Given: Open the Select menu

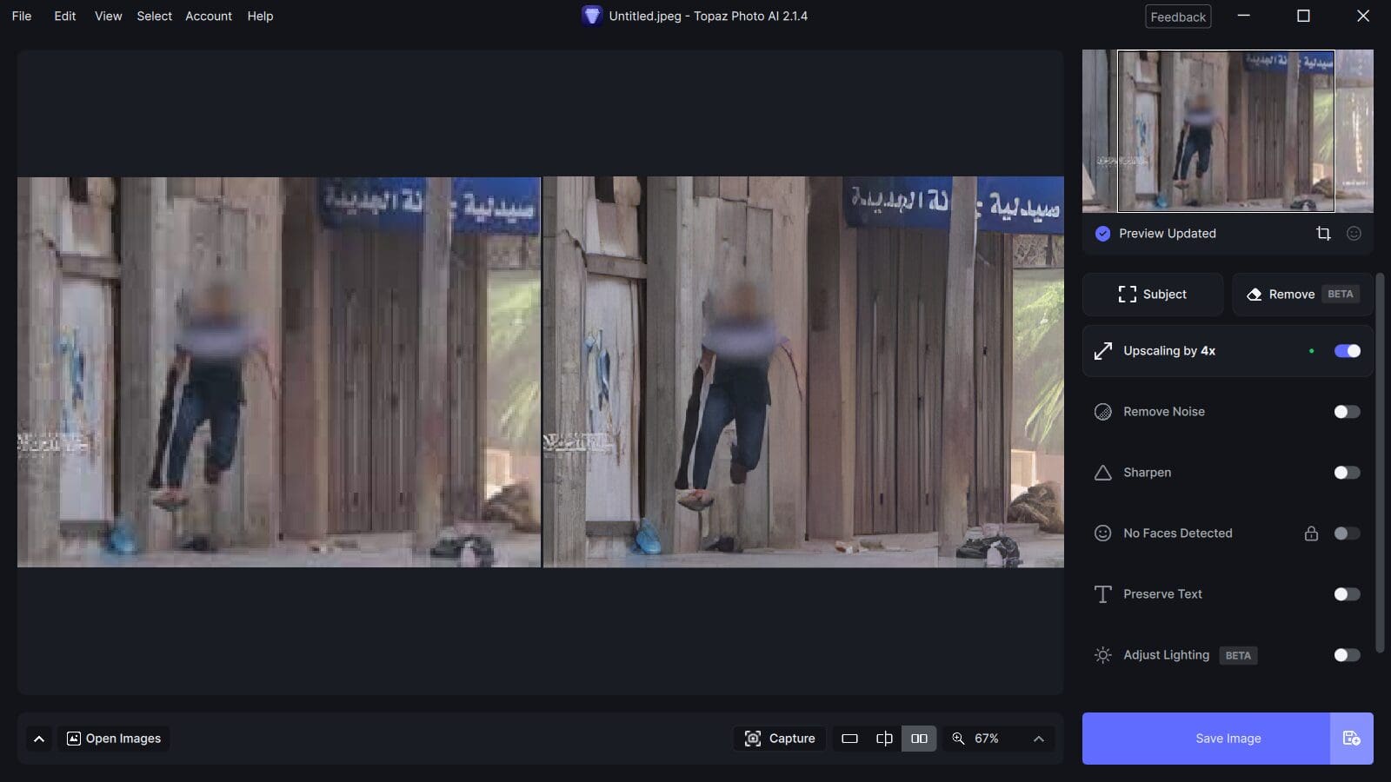Looking at the screenshot, I should click(x=155, y=16).
